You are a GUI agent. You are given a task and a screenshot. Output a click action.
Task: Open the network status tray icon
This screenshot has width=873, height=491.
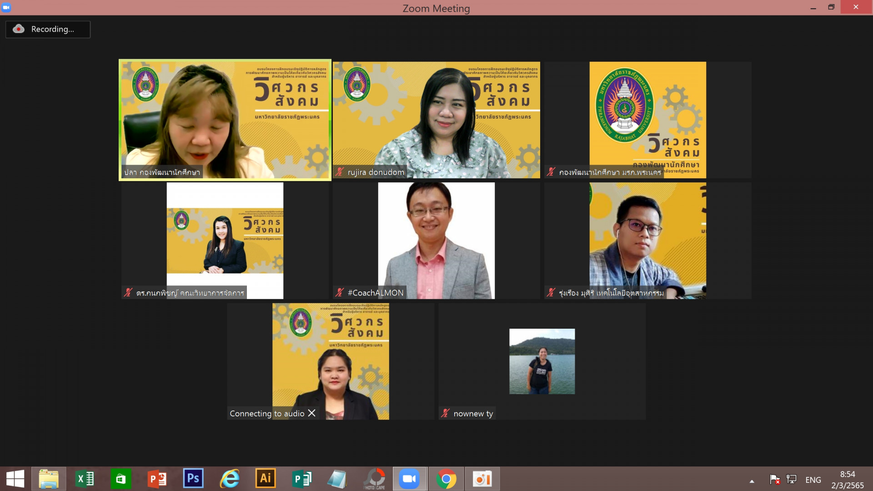[x=792, y=479]
